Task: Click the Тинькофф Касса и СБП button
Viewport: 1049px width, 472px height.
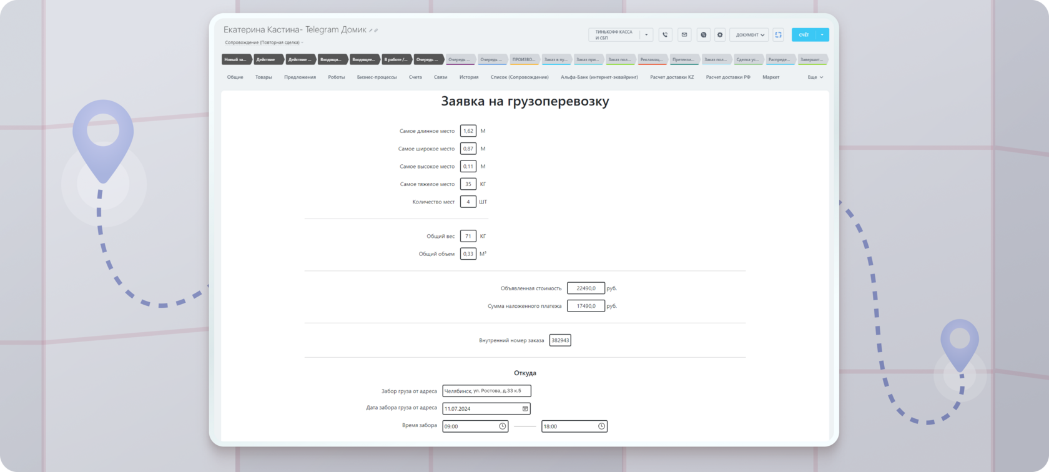Action: tap(614, 35)
